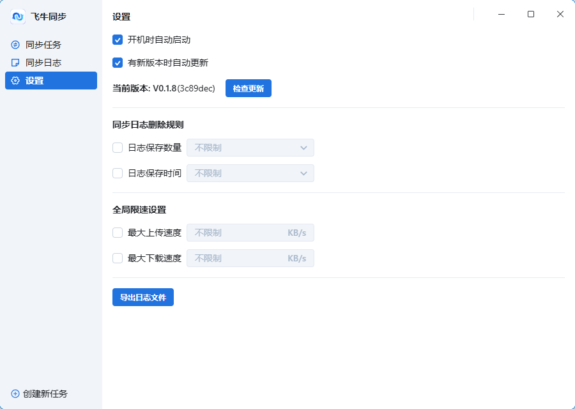575x409 pixels.
Task: Maximize the 飞牛同步 window
Action: pos(530,14)
